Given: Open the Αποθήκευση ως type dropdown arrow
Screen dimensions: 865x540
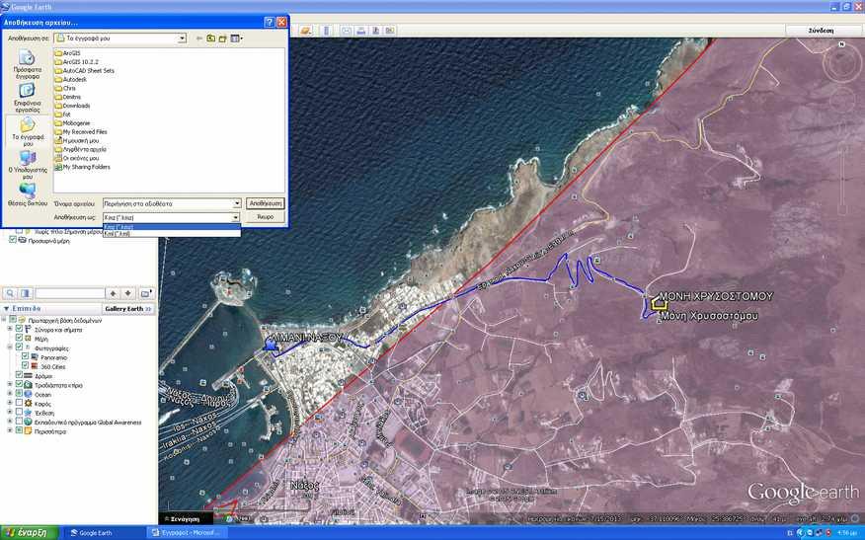Looking at the screenshot, I should [x=236, y=217].
